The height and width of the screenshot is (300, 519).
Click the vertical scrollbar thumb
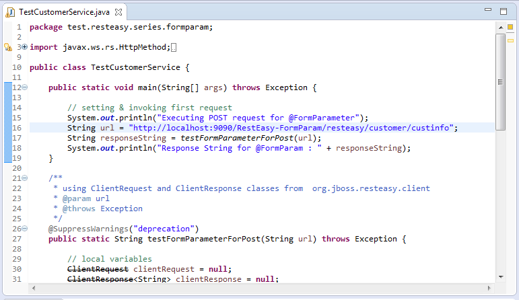[x=500, y=81]
